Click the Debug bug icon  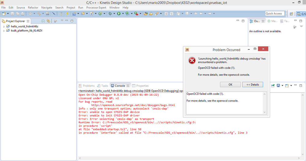point(110,13)
